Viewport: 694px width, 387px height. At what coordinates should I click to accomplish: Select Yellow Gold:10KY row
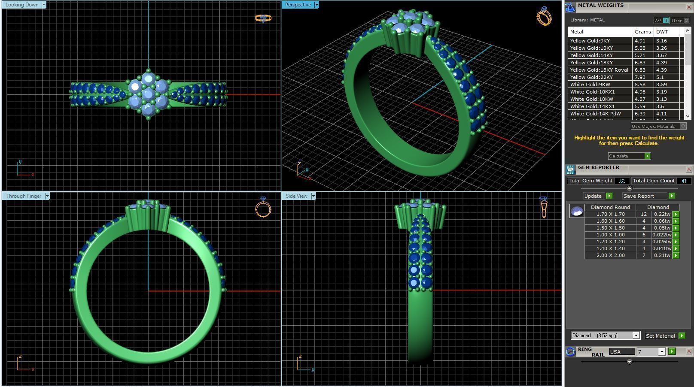tap(625, 48)
